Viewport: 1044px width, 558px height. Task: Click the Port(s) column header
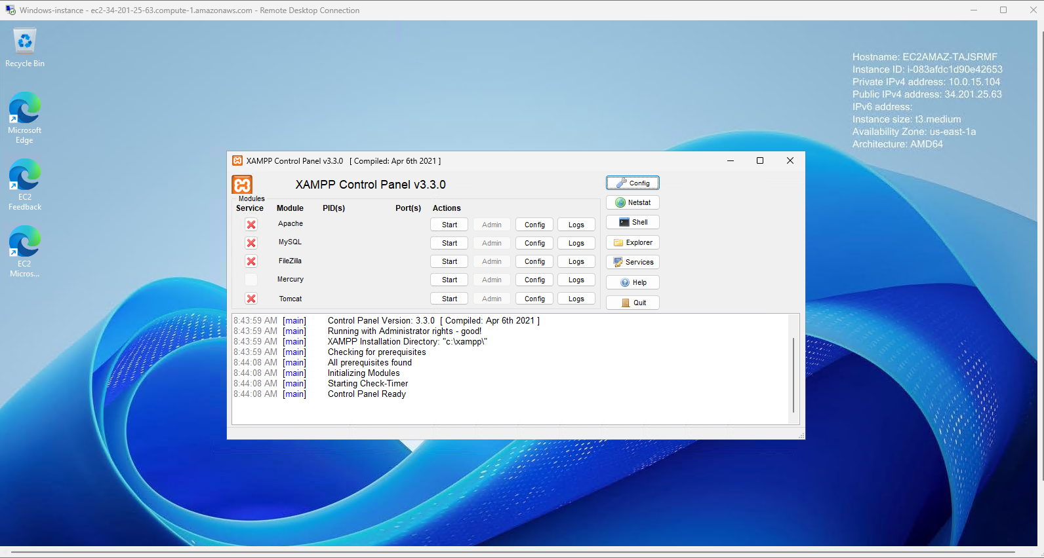408,208
